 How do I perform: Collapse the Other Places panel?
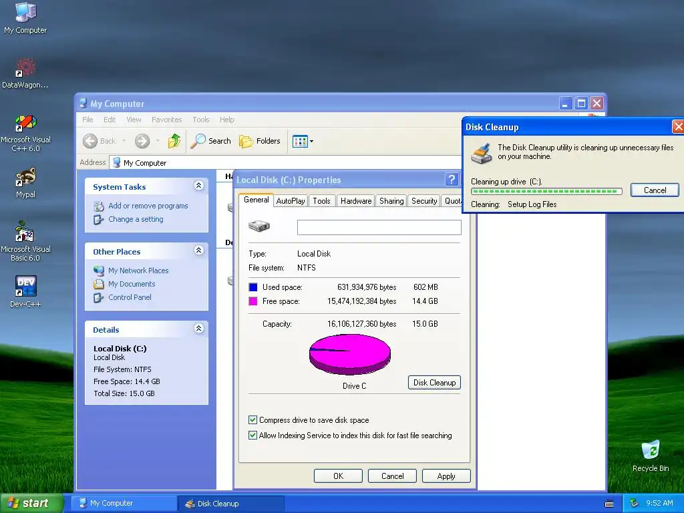pos(198,250)
